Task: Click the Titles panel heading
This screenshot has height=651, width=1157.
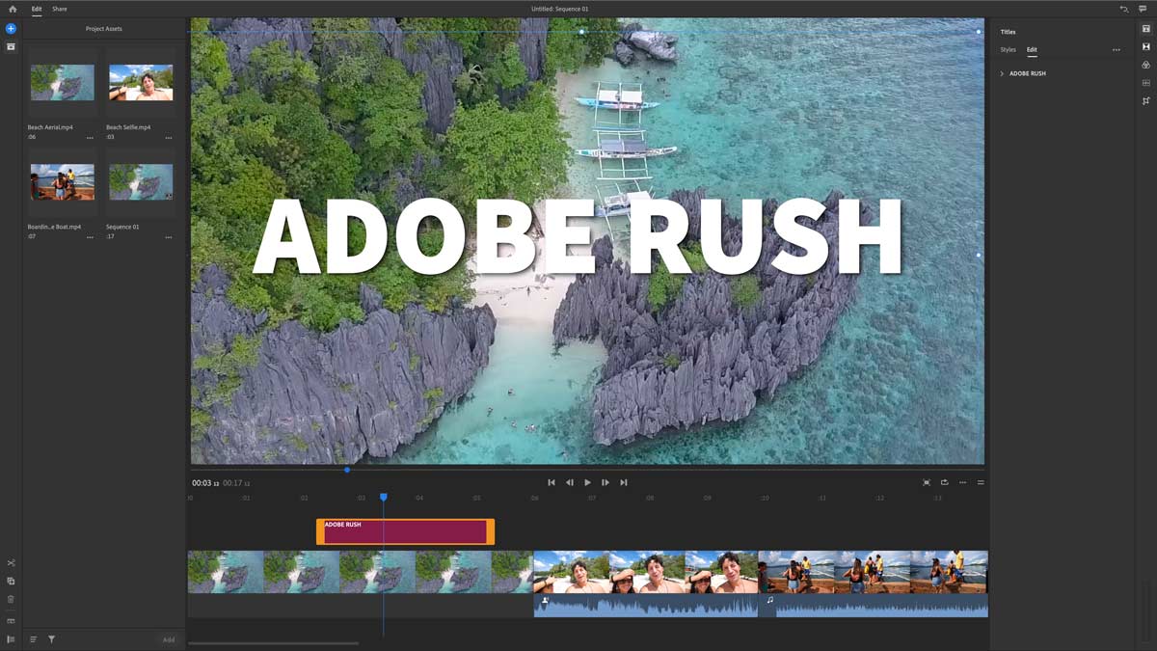Action: point(1008,32)
